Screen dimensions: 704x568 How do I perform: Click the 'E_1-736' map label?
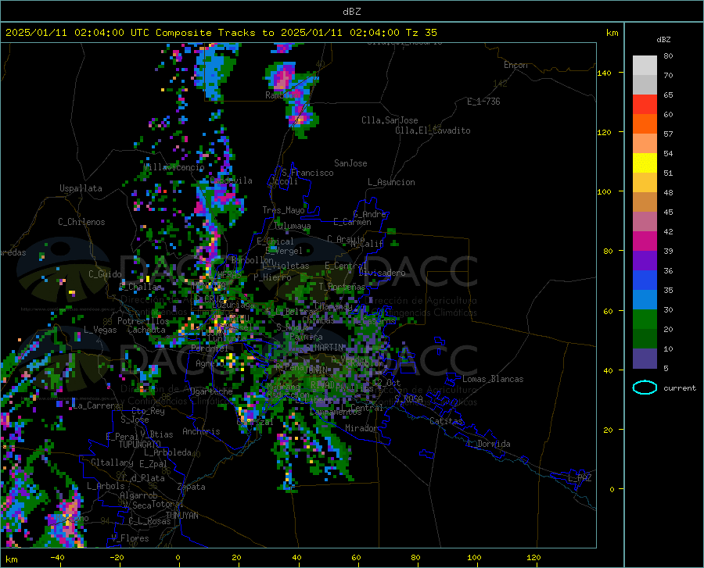tap(483, 102)
